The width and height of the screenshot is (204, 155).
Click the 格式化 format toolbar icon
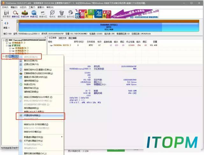[x=52, y=13]
